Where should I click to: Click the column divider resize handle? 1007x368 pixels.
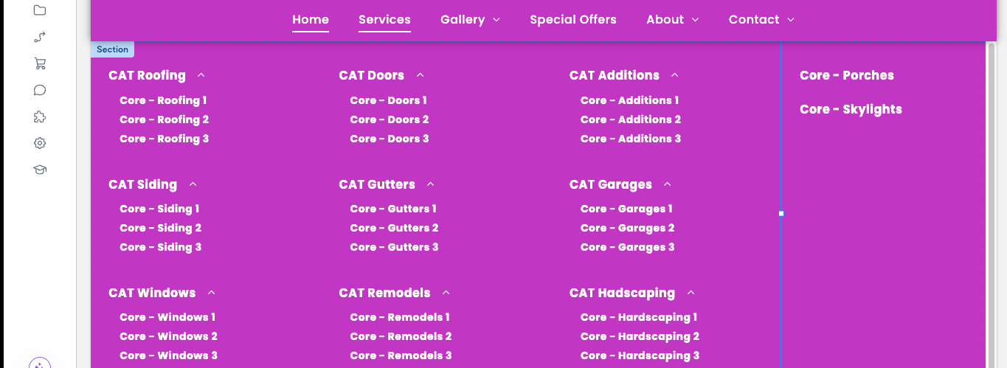pos(781,214)
